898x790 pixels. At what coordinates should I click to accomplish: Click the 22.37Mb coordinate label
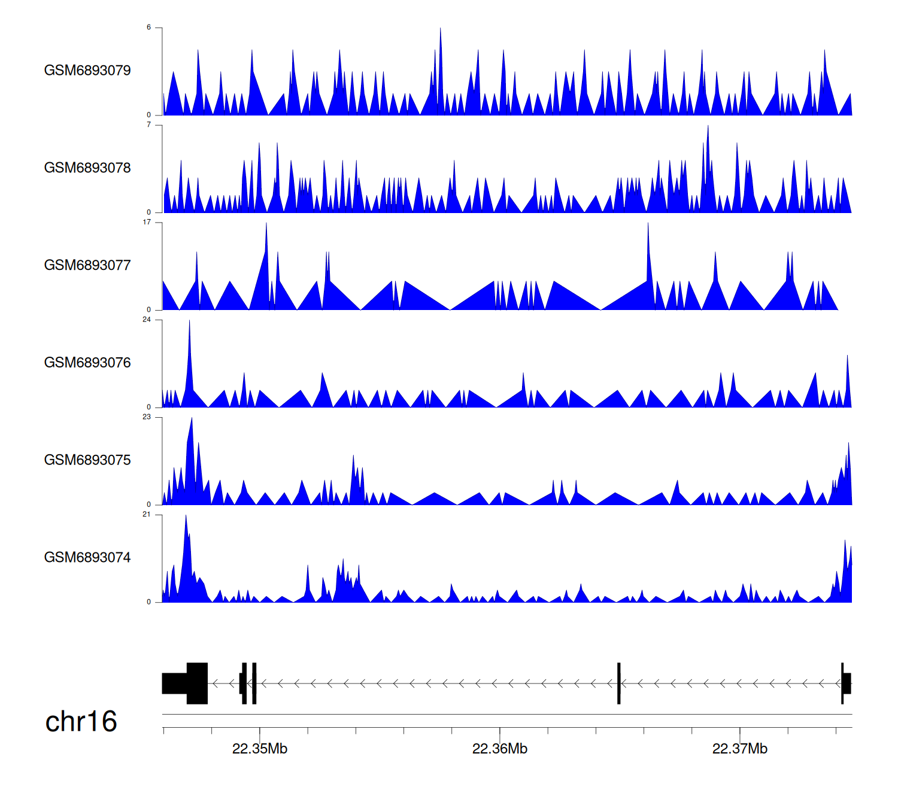(740, 749)
